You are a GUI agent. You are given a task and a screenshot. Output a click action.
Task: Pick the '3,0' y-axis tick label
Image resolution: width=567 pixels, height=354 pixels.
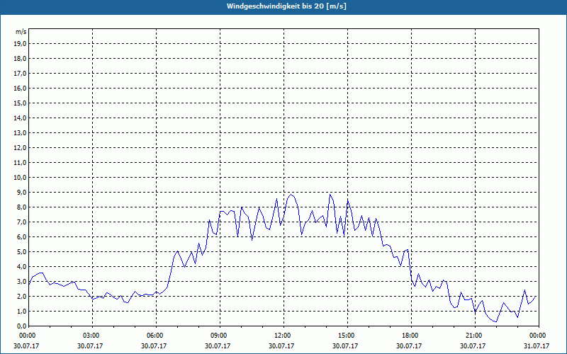[21, 281]
